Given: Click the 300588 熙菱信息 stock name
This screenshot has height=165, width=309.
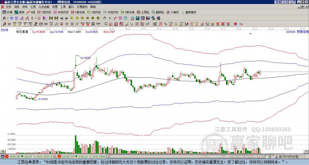Looking at the screenshot, I should click(x=297, y=32).
